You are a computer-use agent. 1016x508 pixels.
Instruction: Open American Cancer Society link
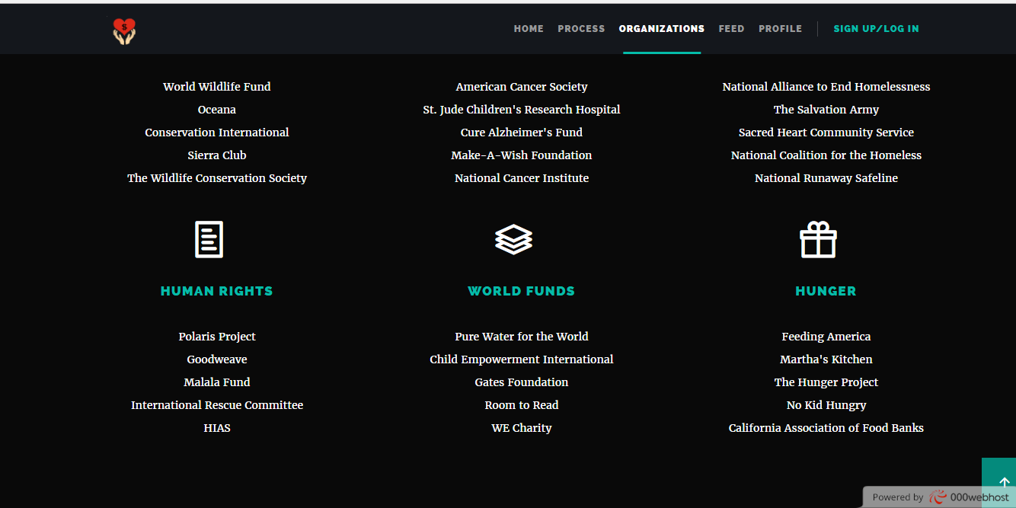click(x=522, y=87)
